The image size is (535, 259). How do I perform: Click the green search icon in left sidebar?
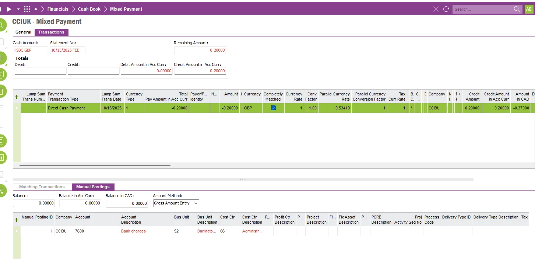[2, 25]
